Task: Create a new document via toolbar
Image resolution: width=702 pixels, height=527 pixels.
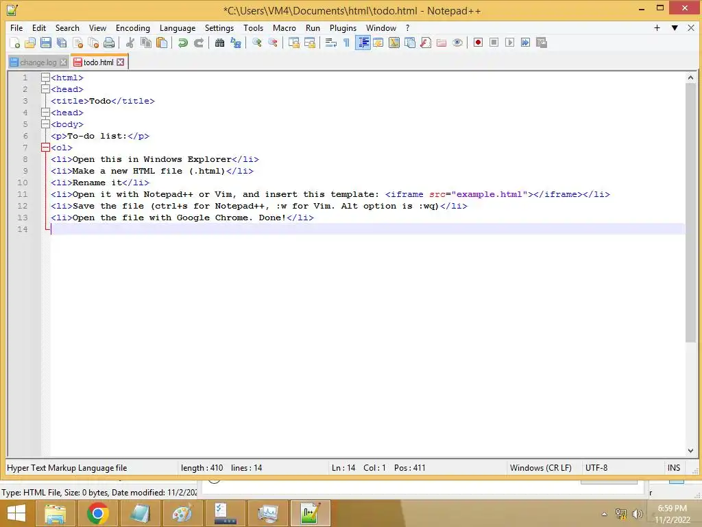Action: pos(15,43)
